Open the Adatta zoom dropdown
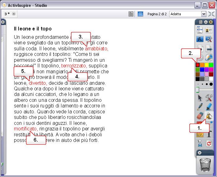217x177 pixels. (x=204, y=14)
